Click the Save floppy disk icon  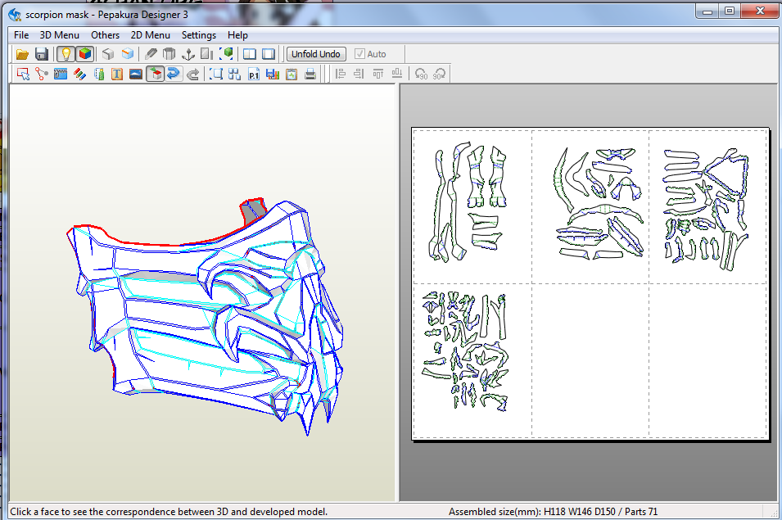click(x=42, y=54)
